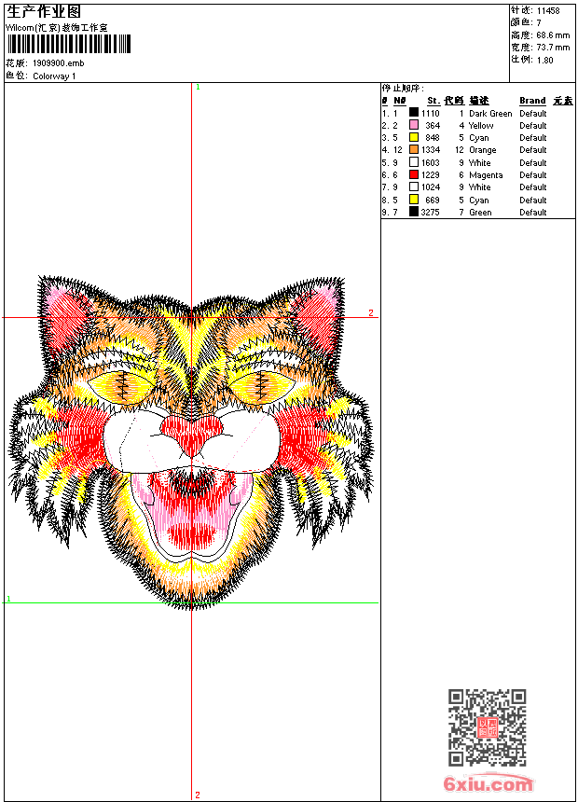Click the '停止顺序:' heading

(403, 89)
